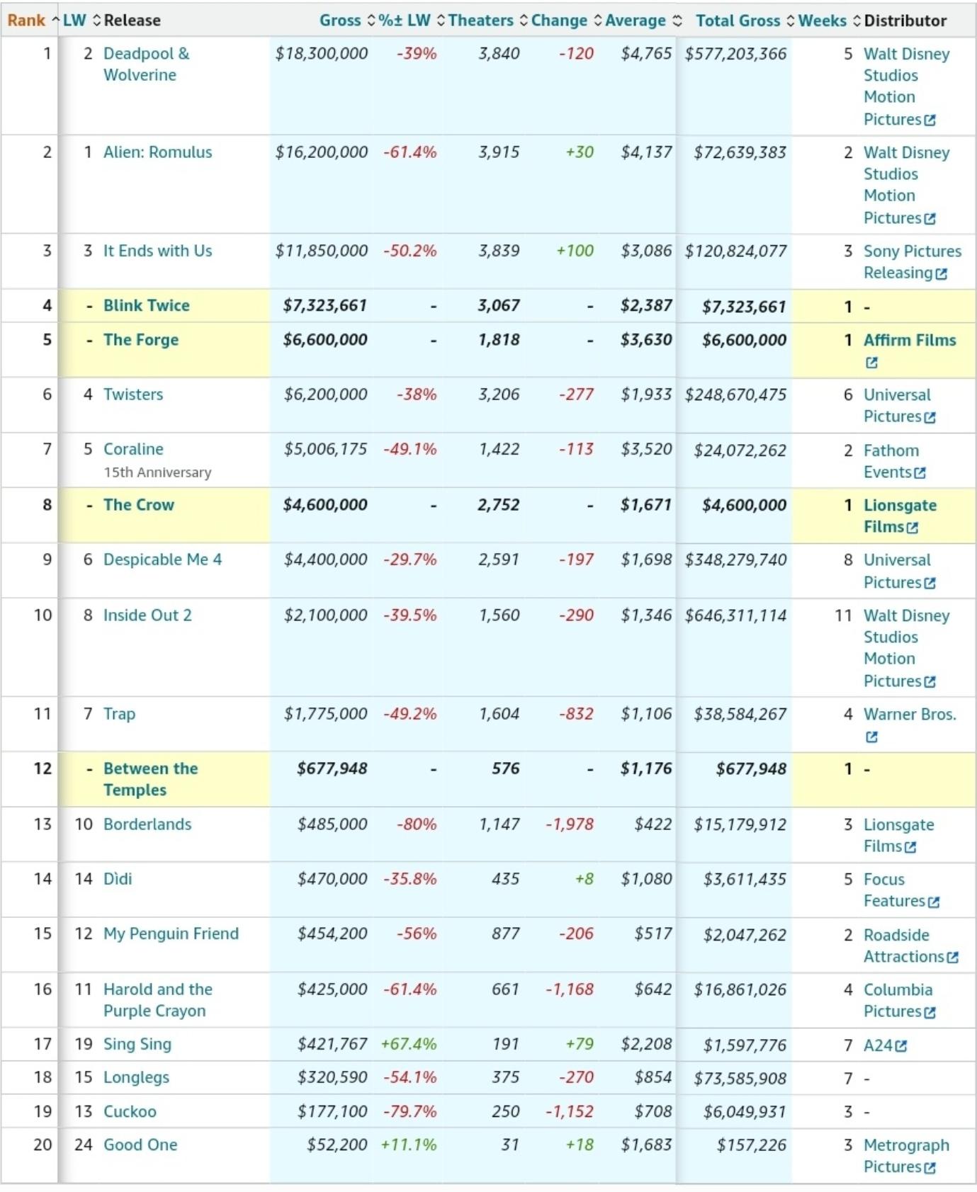The image size is (977, 1192).
Task: Sort by Theaters column header
Action: (x=487, y=20)
